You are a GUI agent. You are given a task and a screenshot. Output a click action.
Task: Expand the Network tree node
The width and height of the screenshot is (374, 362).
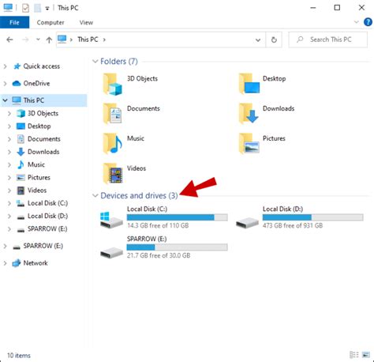[5, 263]
